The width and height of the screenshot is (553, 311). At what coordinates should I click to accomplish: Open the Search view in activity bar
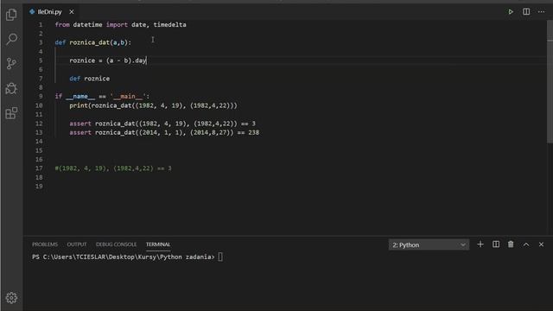(11, 39)
